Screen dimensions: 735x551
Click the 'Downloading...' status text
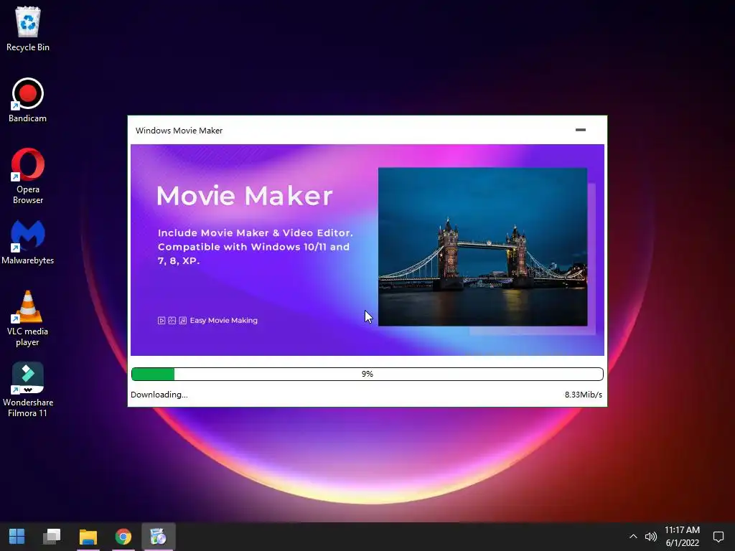[x=159, y=395]
